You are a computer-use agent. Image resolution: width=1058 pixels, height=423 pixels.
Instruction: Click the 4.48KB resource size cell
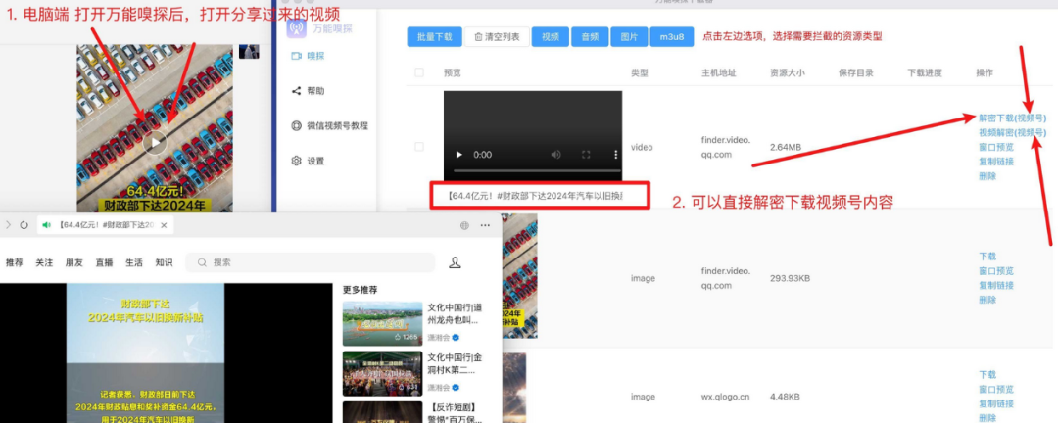[x=785, y=397]
